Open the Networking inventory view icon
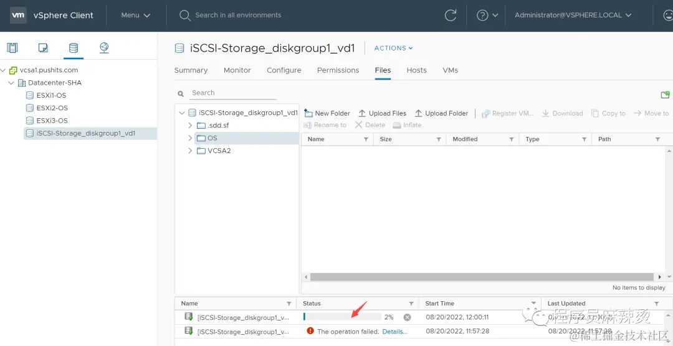 104,47
